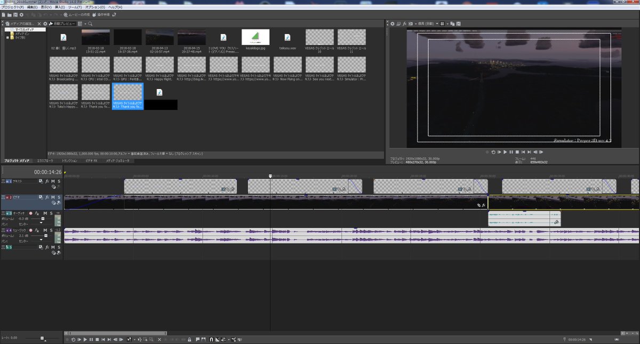The image size is (640, 344).
Task: Click the 自動プレビュー button
Action: pyautogui.click(x=61, y=24)
